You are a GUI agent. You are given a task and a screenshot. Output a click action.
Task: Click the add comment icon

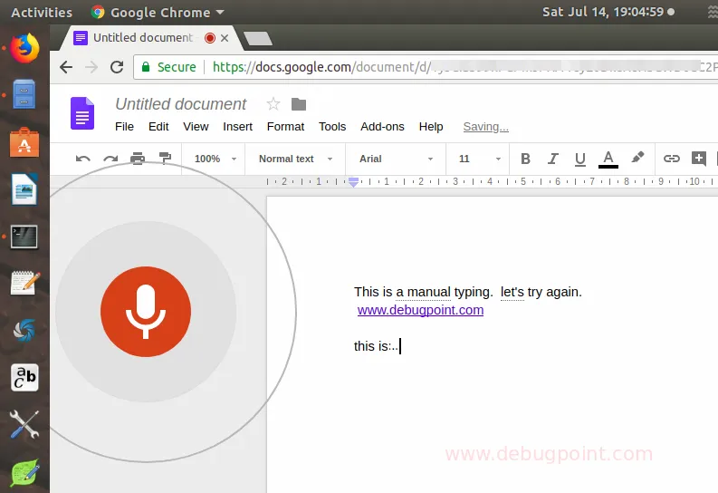point(698,159)
